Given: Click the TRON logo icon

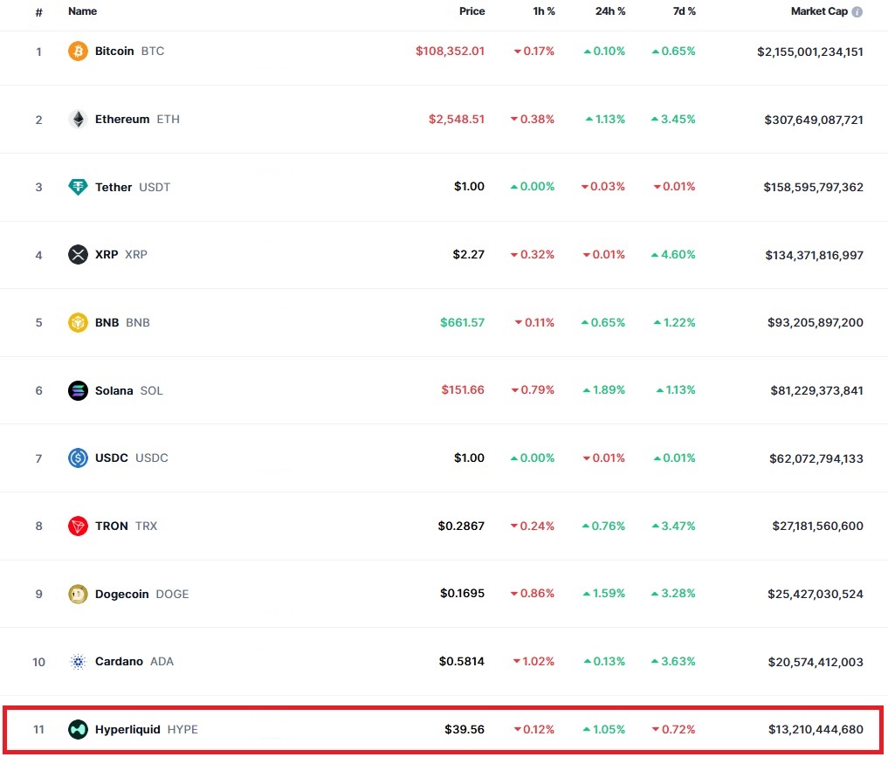Looking at the screenshot, I should [x=79, y=526].
